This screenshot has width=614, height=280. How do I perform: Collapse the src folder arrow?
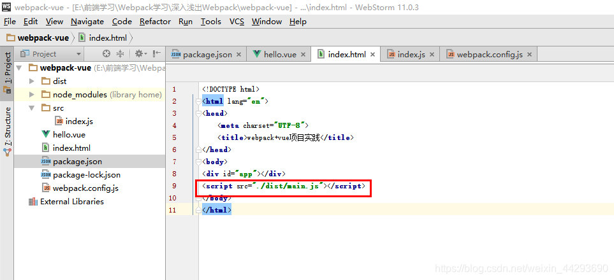(32, 108)
